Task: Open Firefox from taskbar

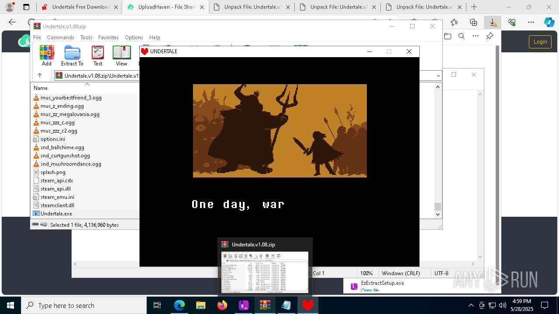Action: pyautogui.click(x=222, y=305)
